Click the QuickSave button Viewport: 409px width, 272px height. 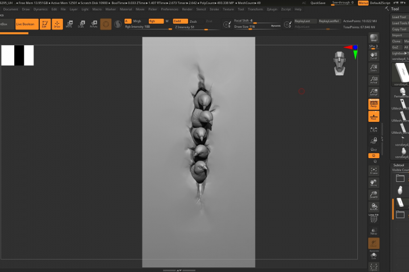click(x=318, y=3)
